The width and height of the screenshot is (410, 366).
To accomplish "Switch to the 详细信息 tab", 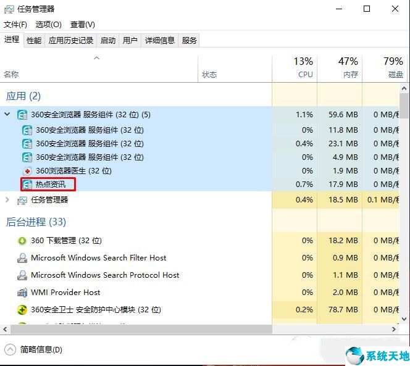I will pos(160,41).
